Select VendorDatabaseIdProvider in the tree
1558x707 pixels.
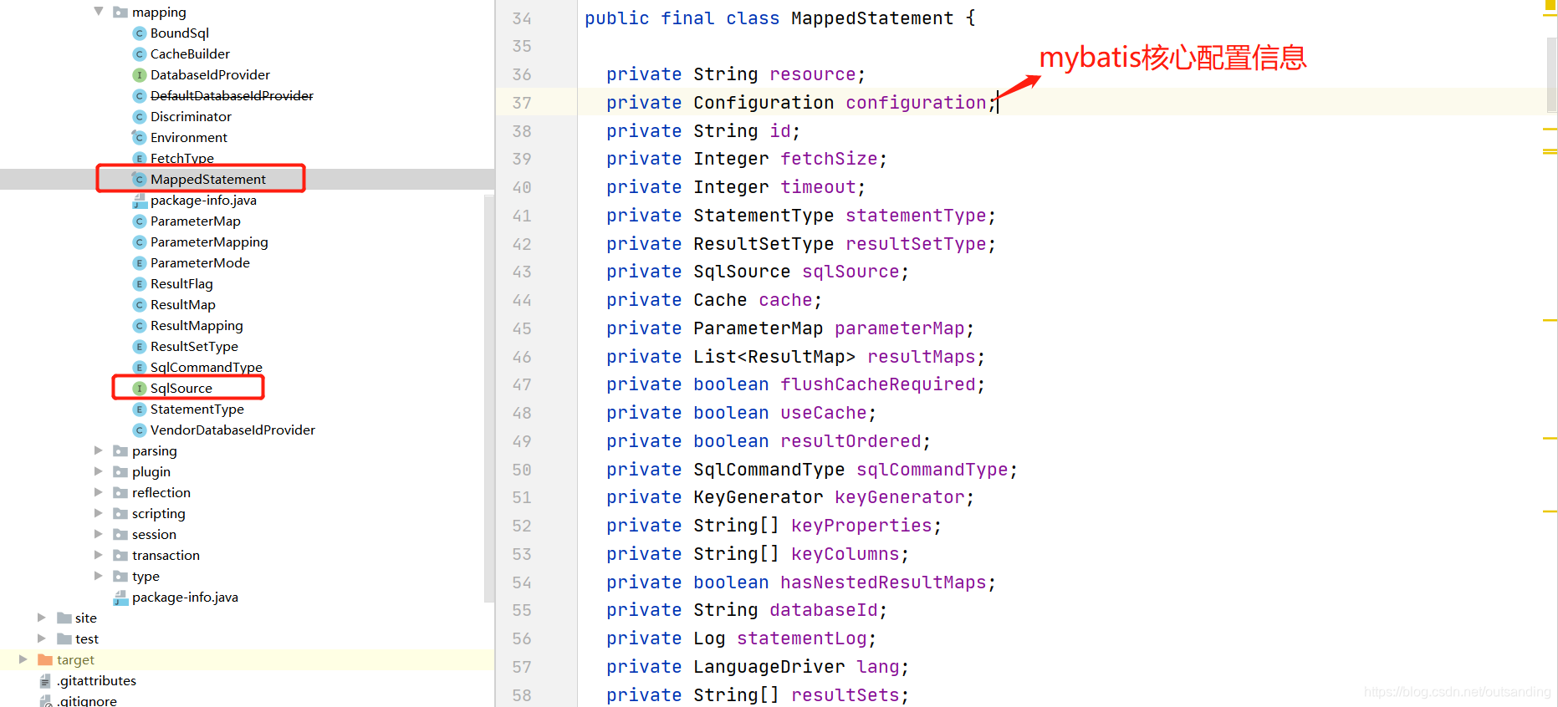(232, 430)
